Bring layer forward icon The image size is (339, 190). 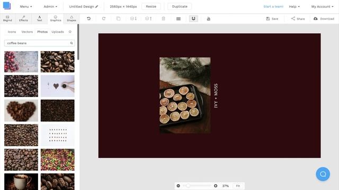[x=148, y=19]
